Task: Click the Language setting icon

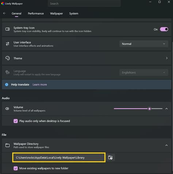Action: click(x=8, y=72)
